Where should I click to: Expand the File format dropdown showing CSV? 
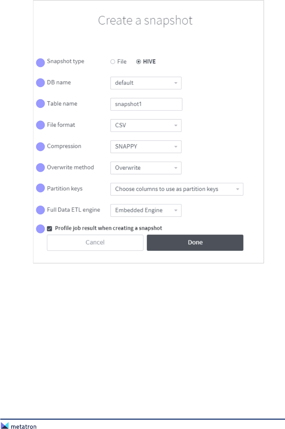tap(146, 125)
